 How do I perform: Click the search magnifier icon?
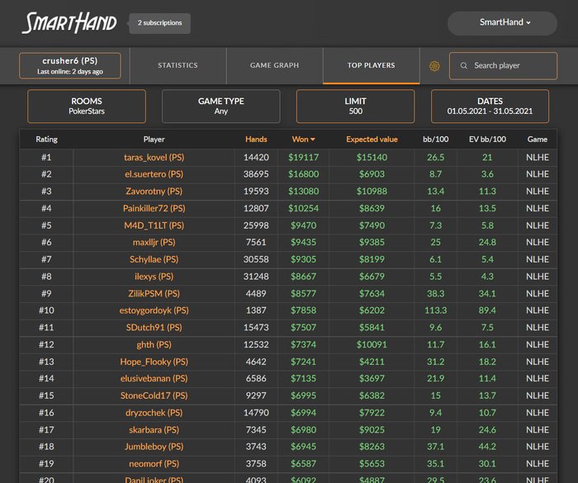[x=464, y=66]
